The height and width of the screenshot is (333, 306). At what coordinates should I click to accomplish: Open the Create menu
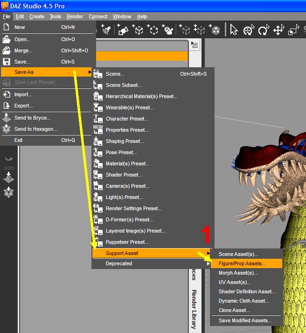(37, 16)
